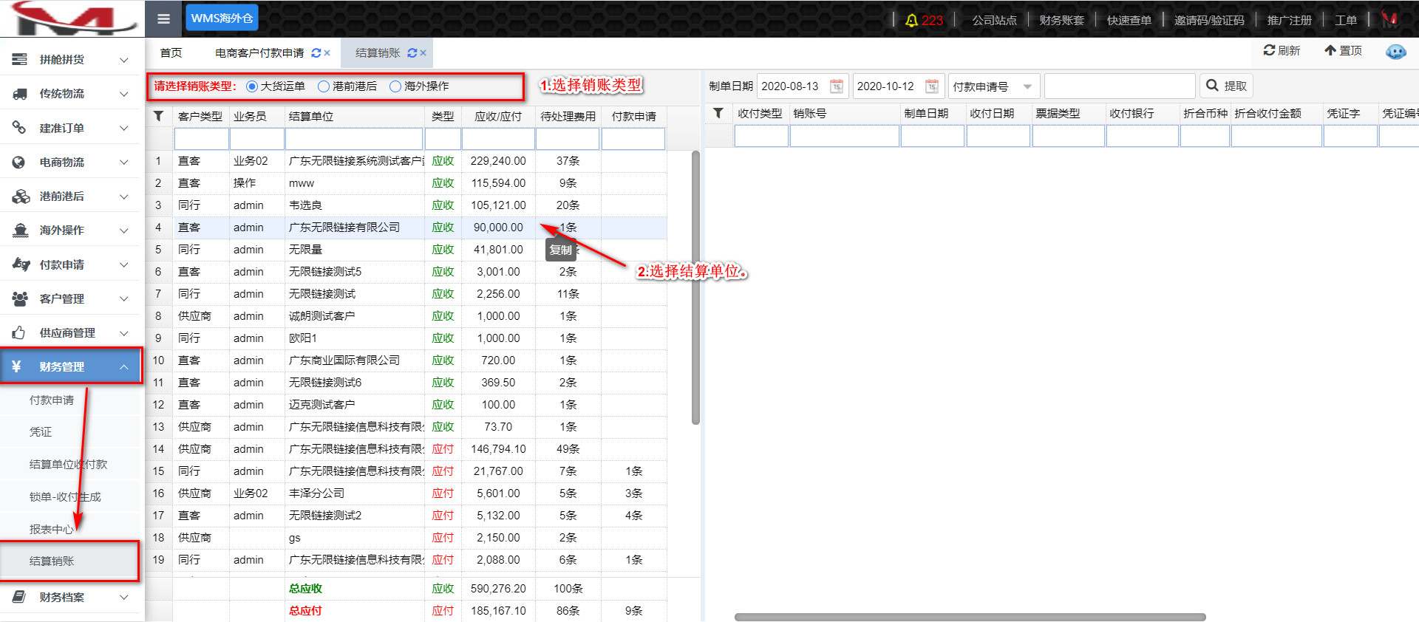Collapse the 财务管理 menu chevron

click(x=124, y=367)
